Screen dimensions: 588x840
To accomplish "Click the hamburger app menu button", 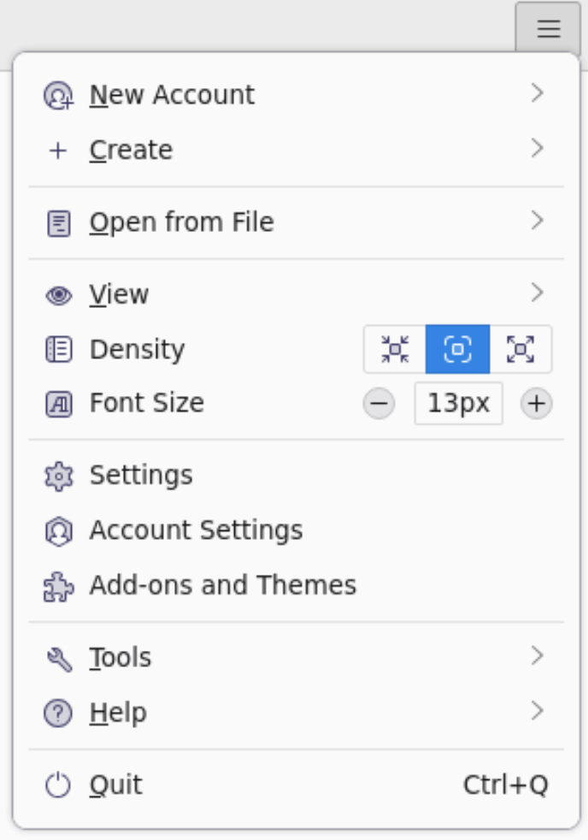I will tap(548, 28).
